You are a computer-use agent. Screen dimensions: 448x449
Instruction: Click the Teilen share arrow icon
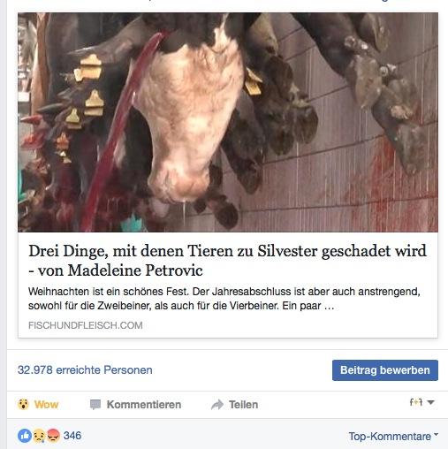pyautogui.click(x=217, y=405)
